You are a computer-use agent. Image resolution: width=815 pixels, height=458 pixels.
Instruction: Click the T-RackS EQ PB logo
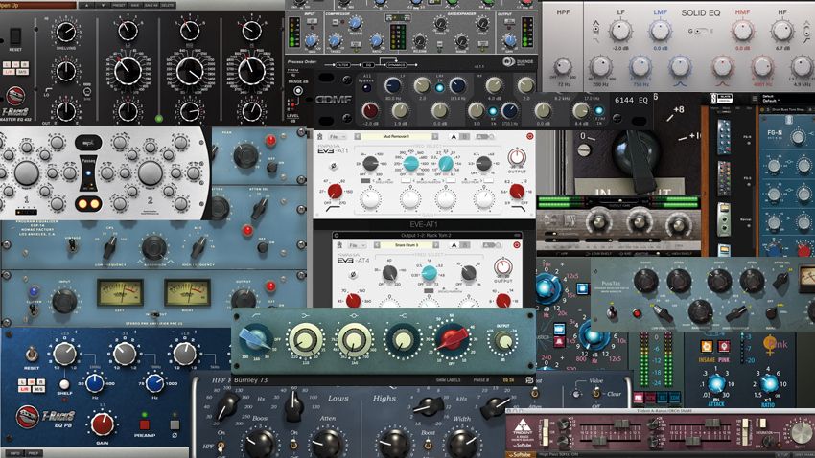pyautogui.click(x=45, y=417)
